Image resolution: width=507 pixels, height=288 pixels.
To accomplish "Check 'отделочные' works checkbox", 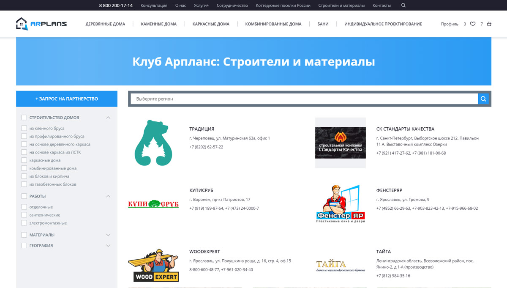I will [24, 207].
